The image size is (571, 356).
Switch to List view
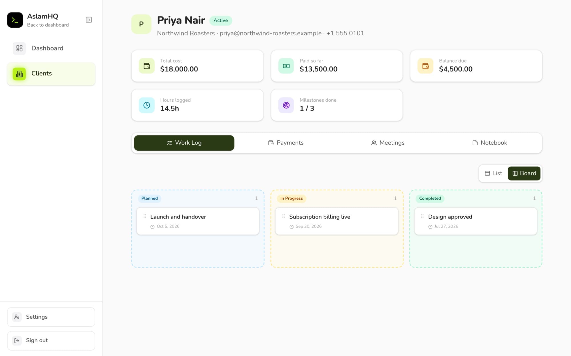[x=493, y=173]
